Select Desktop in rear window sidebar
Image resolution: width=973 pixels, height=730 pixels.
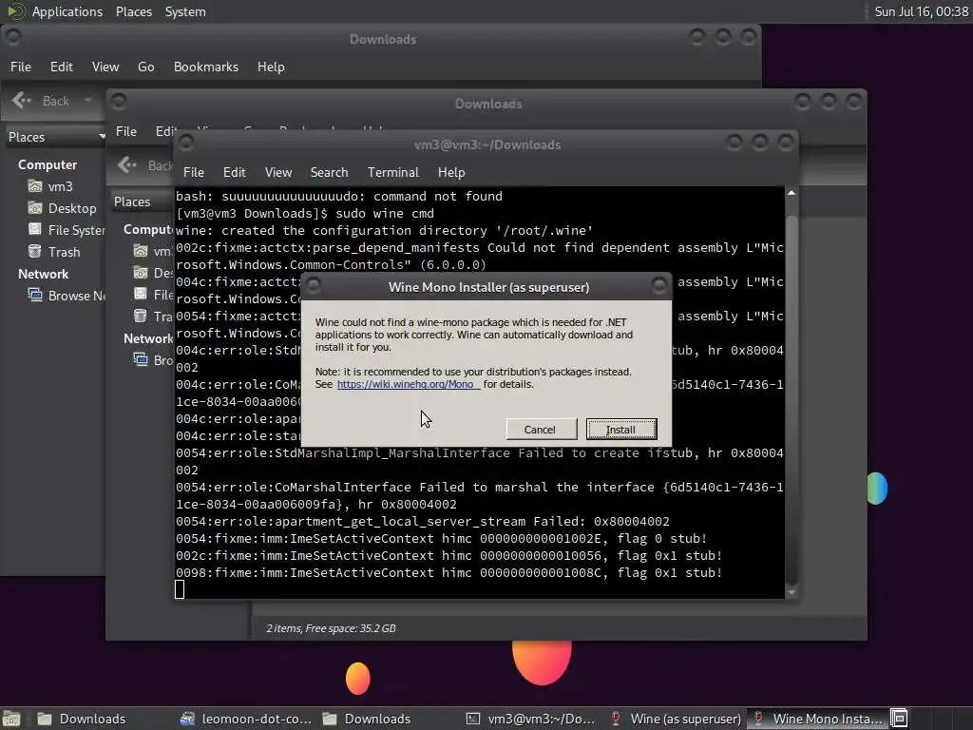click(x=72, y=208)
